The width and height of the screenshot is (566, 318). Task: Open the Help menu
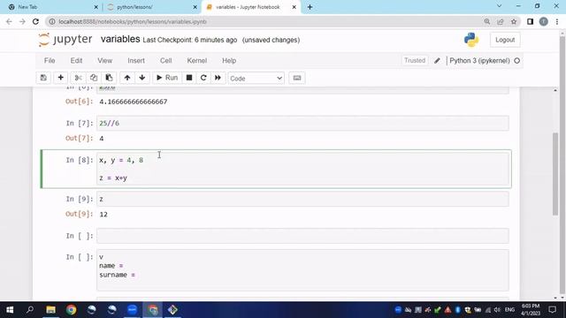point(229,61)
